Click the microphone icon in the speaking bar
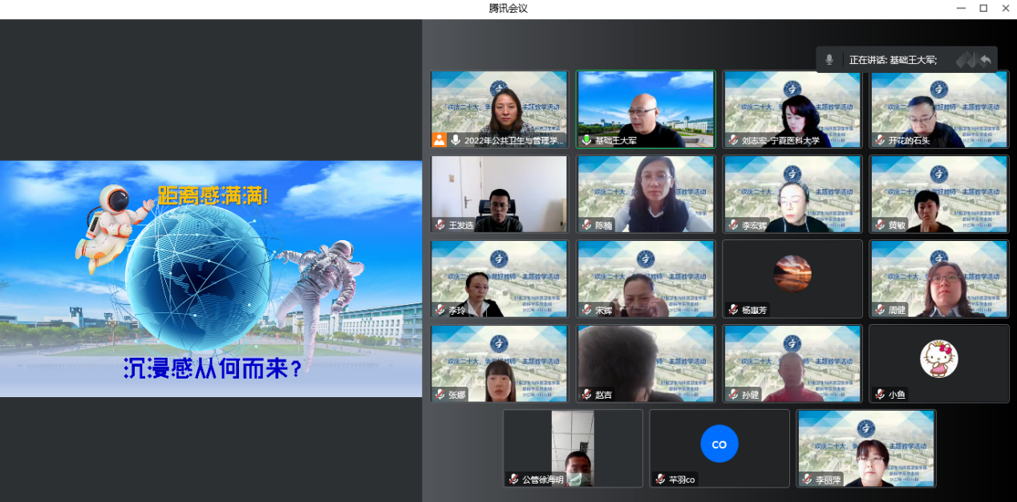Screen dimensions: 1017x502 (x=829, y=60)
